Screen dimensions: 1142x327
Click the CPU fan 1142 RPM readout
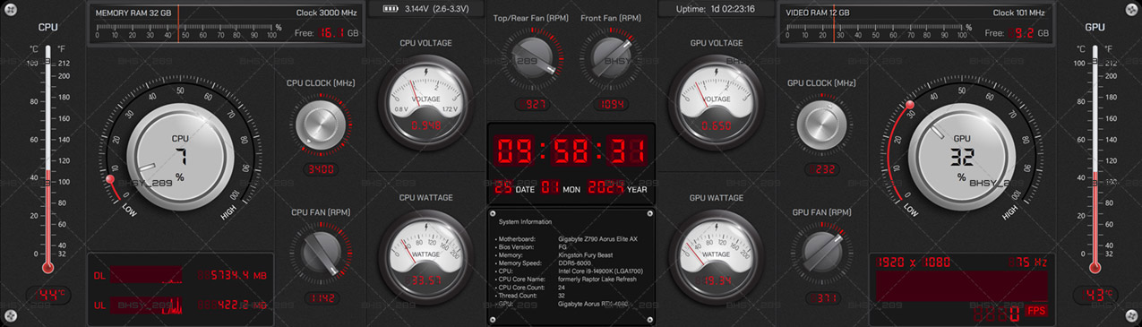pyautogui.click(x=321, y=298)
